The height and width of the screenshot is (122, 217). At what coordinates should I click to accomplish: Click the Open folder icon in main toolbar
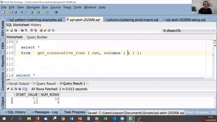tap(7, 12)
